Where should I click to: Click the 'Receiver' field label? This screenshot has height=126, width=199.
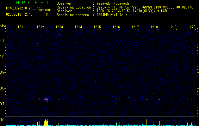(64, 11)
